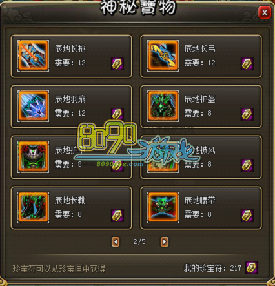
Task: Click the 辰地羽扇 item name text
Action: click(70, 99)
